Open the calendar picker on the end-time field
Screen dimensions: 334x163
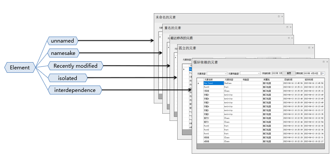pyautogui.click(x=322, y=73)
